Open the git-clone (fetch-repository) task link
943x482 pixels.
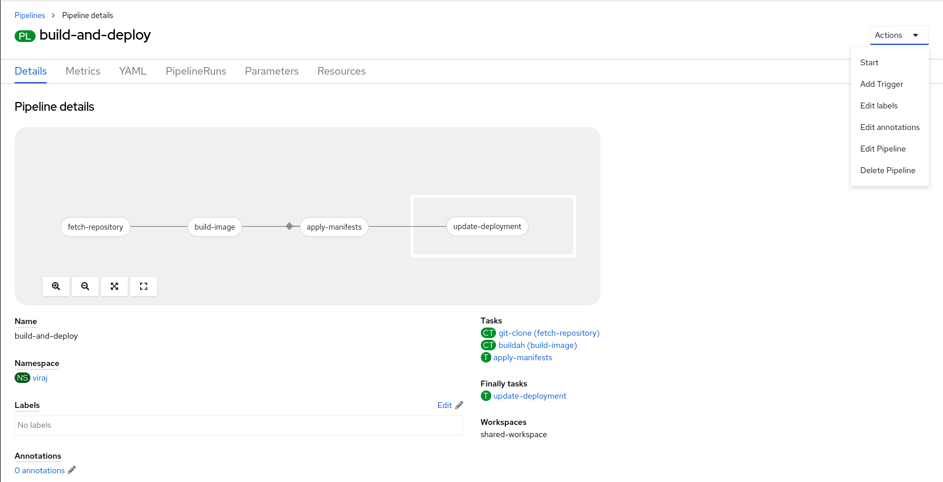549,333
